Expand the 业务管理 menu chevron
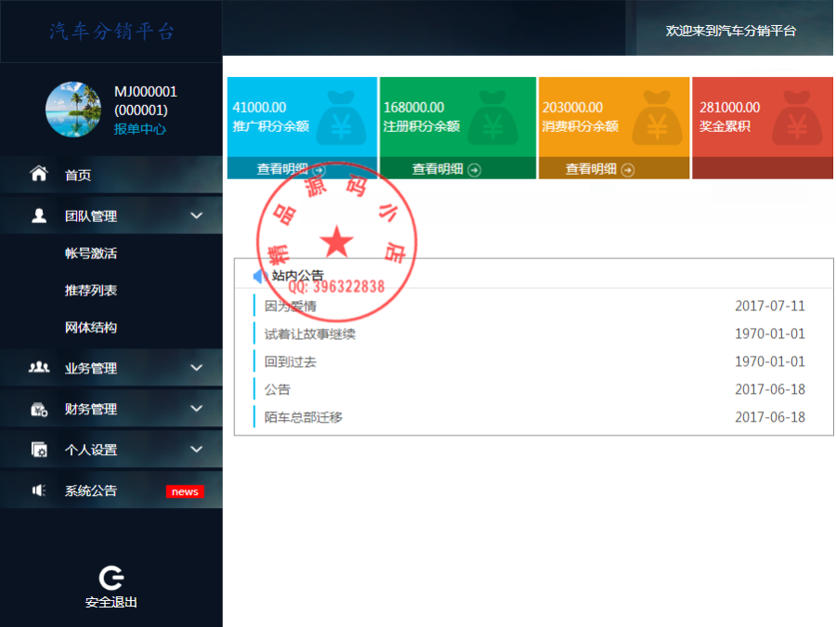Viewport: 836px width, 627px height. click(x=196, y=367)
